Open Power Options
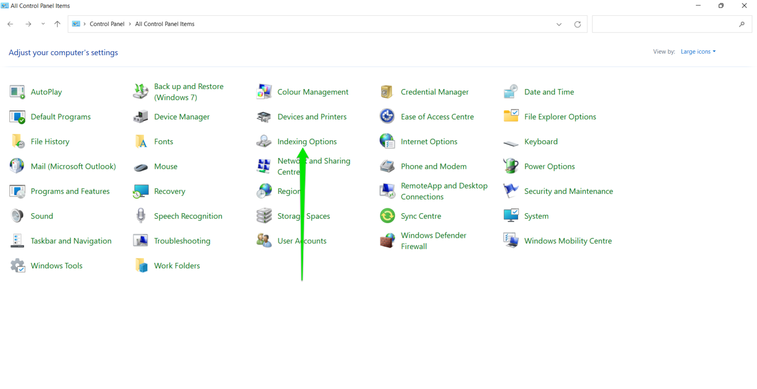The width and height of the screenshot is (757, 389). pyautogui.click(x=550, y=166)
